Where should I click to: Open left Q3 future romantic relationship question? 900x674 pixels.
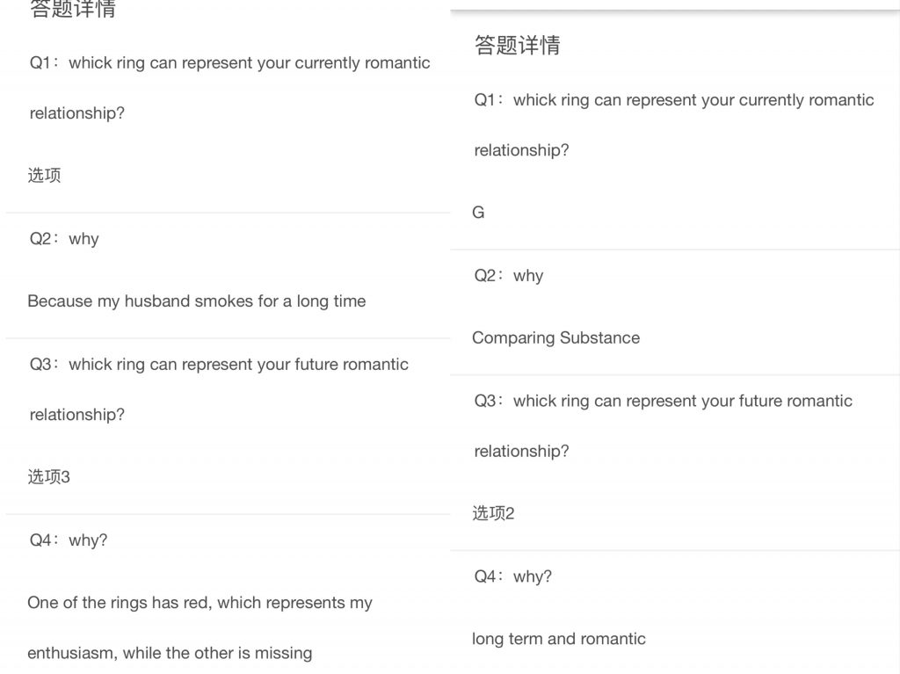click(219, 389)
